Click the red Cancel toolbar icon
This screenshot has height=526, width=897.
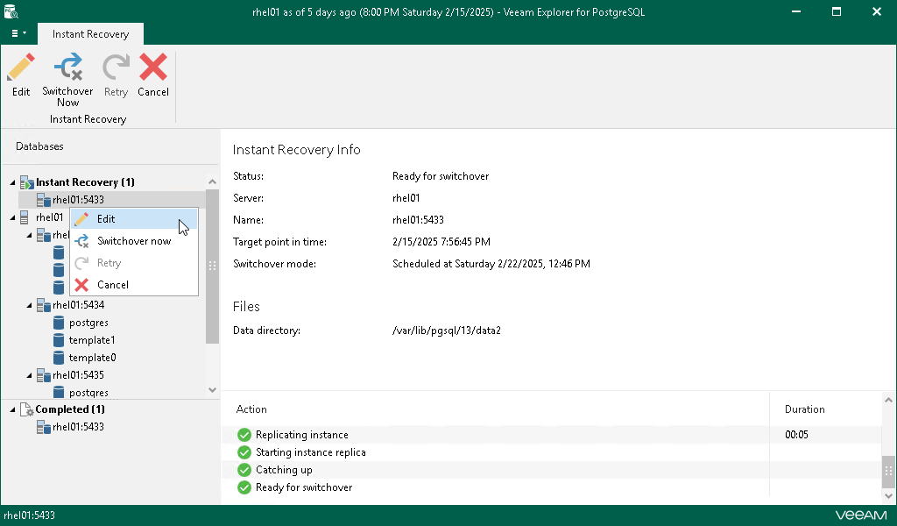coord(153,66)
